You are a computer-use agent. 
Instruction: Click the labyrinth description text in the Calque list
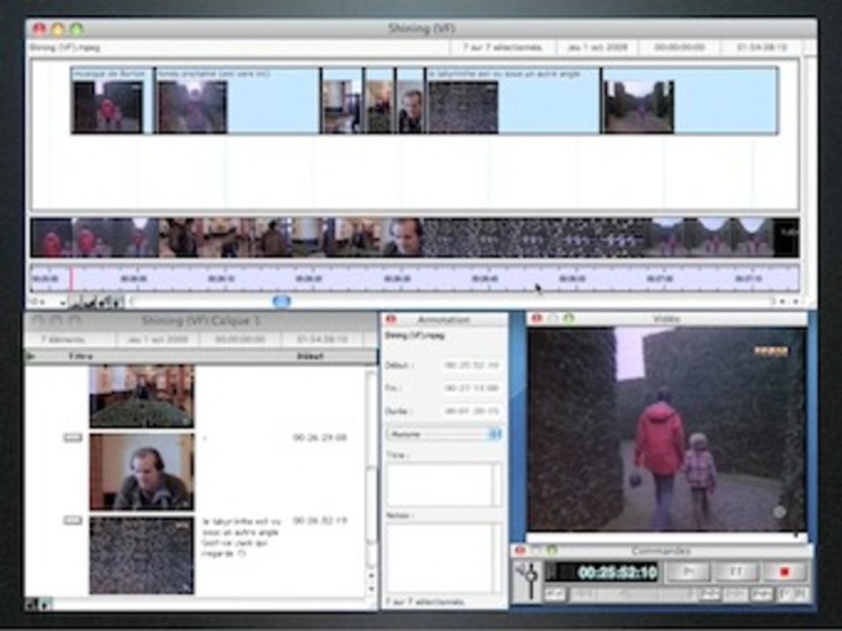pos(242,536)
